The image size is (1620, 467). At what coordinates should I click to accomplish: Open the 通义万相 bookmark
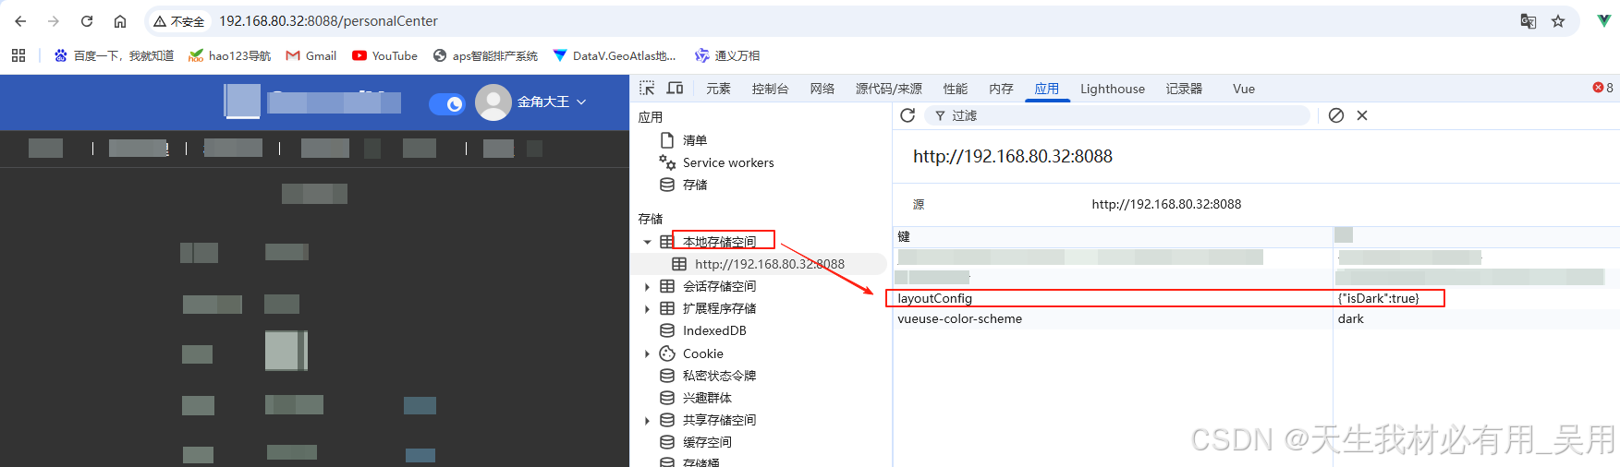[x=727, y=55]
